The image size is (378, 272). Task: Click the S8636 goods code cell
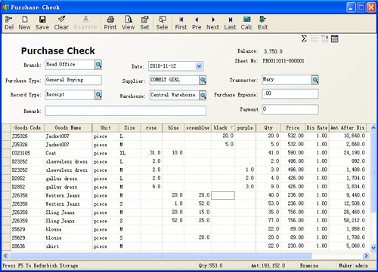pyautogui.click(x=27, y=246)
